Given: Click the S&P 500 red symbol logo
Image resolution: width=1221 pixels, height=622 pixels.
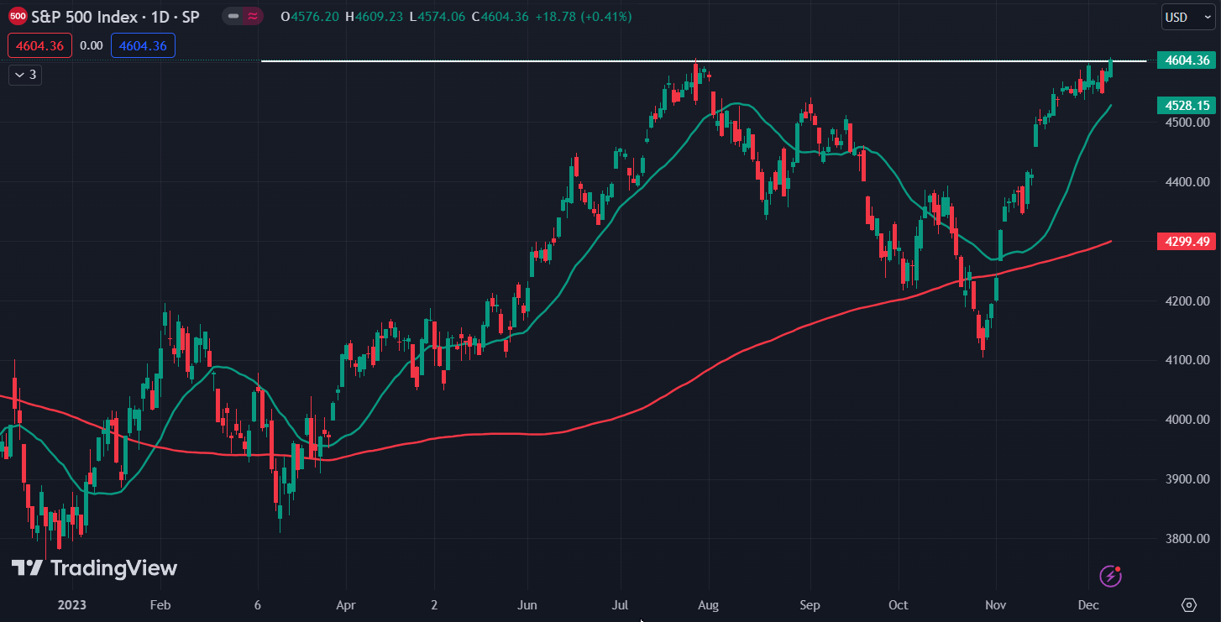Looking at the screenshot, I should (17, 16).
